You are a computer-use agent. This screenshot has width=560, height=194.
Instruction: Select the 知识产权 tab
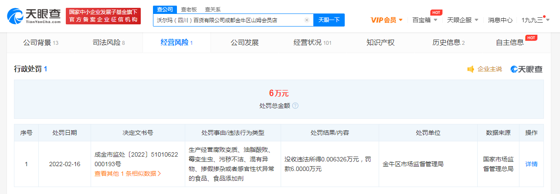[380, 43]
